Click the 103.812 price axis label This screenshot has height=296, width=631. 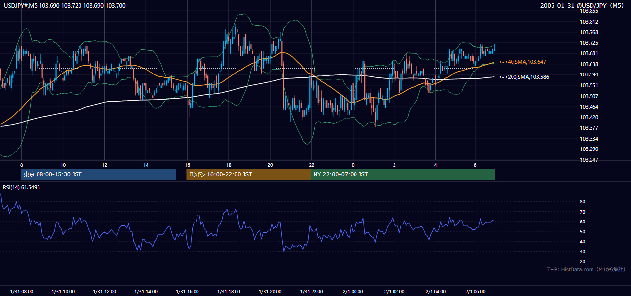(589, 22)
